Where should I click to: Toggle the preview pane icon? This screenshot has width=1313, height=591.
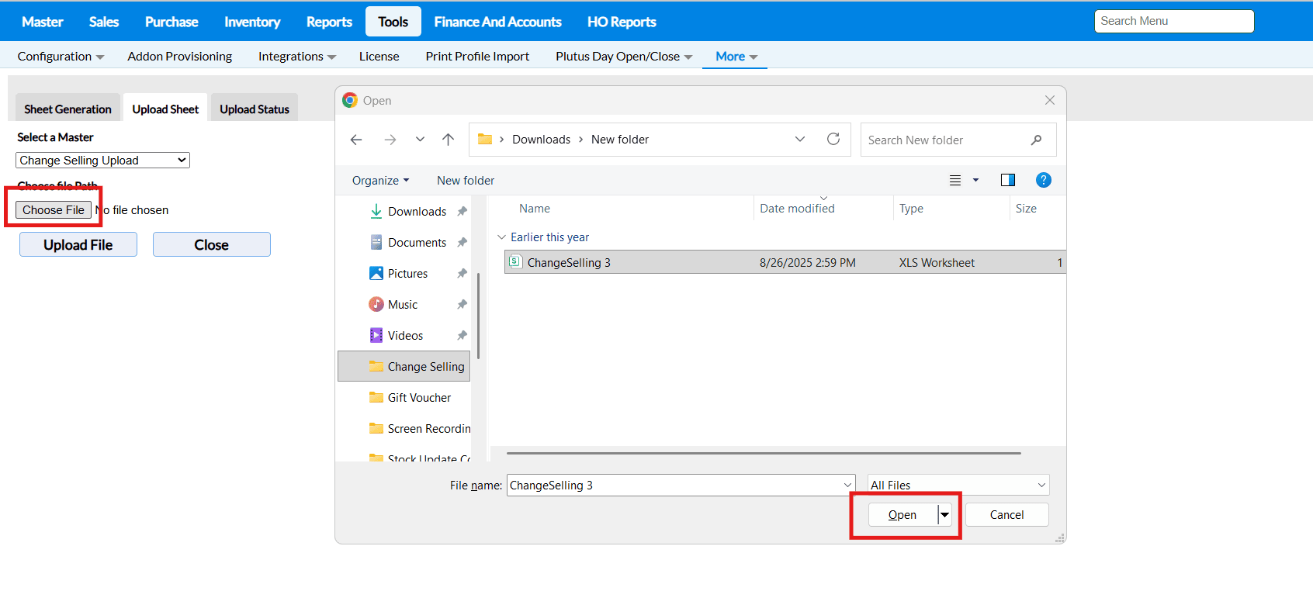[x=1007, y=180]
